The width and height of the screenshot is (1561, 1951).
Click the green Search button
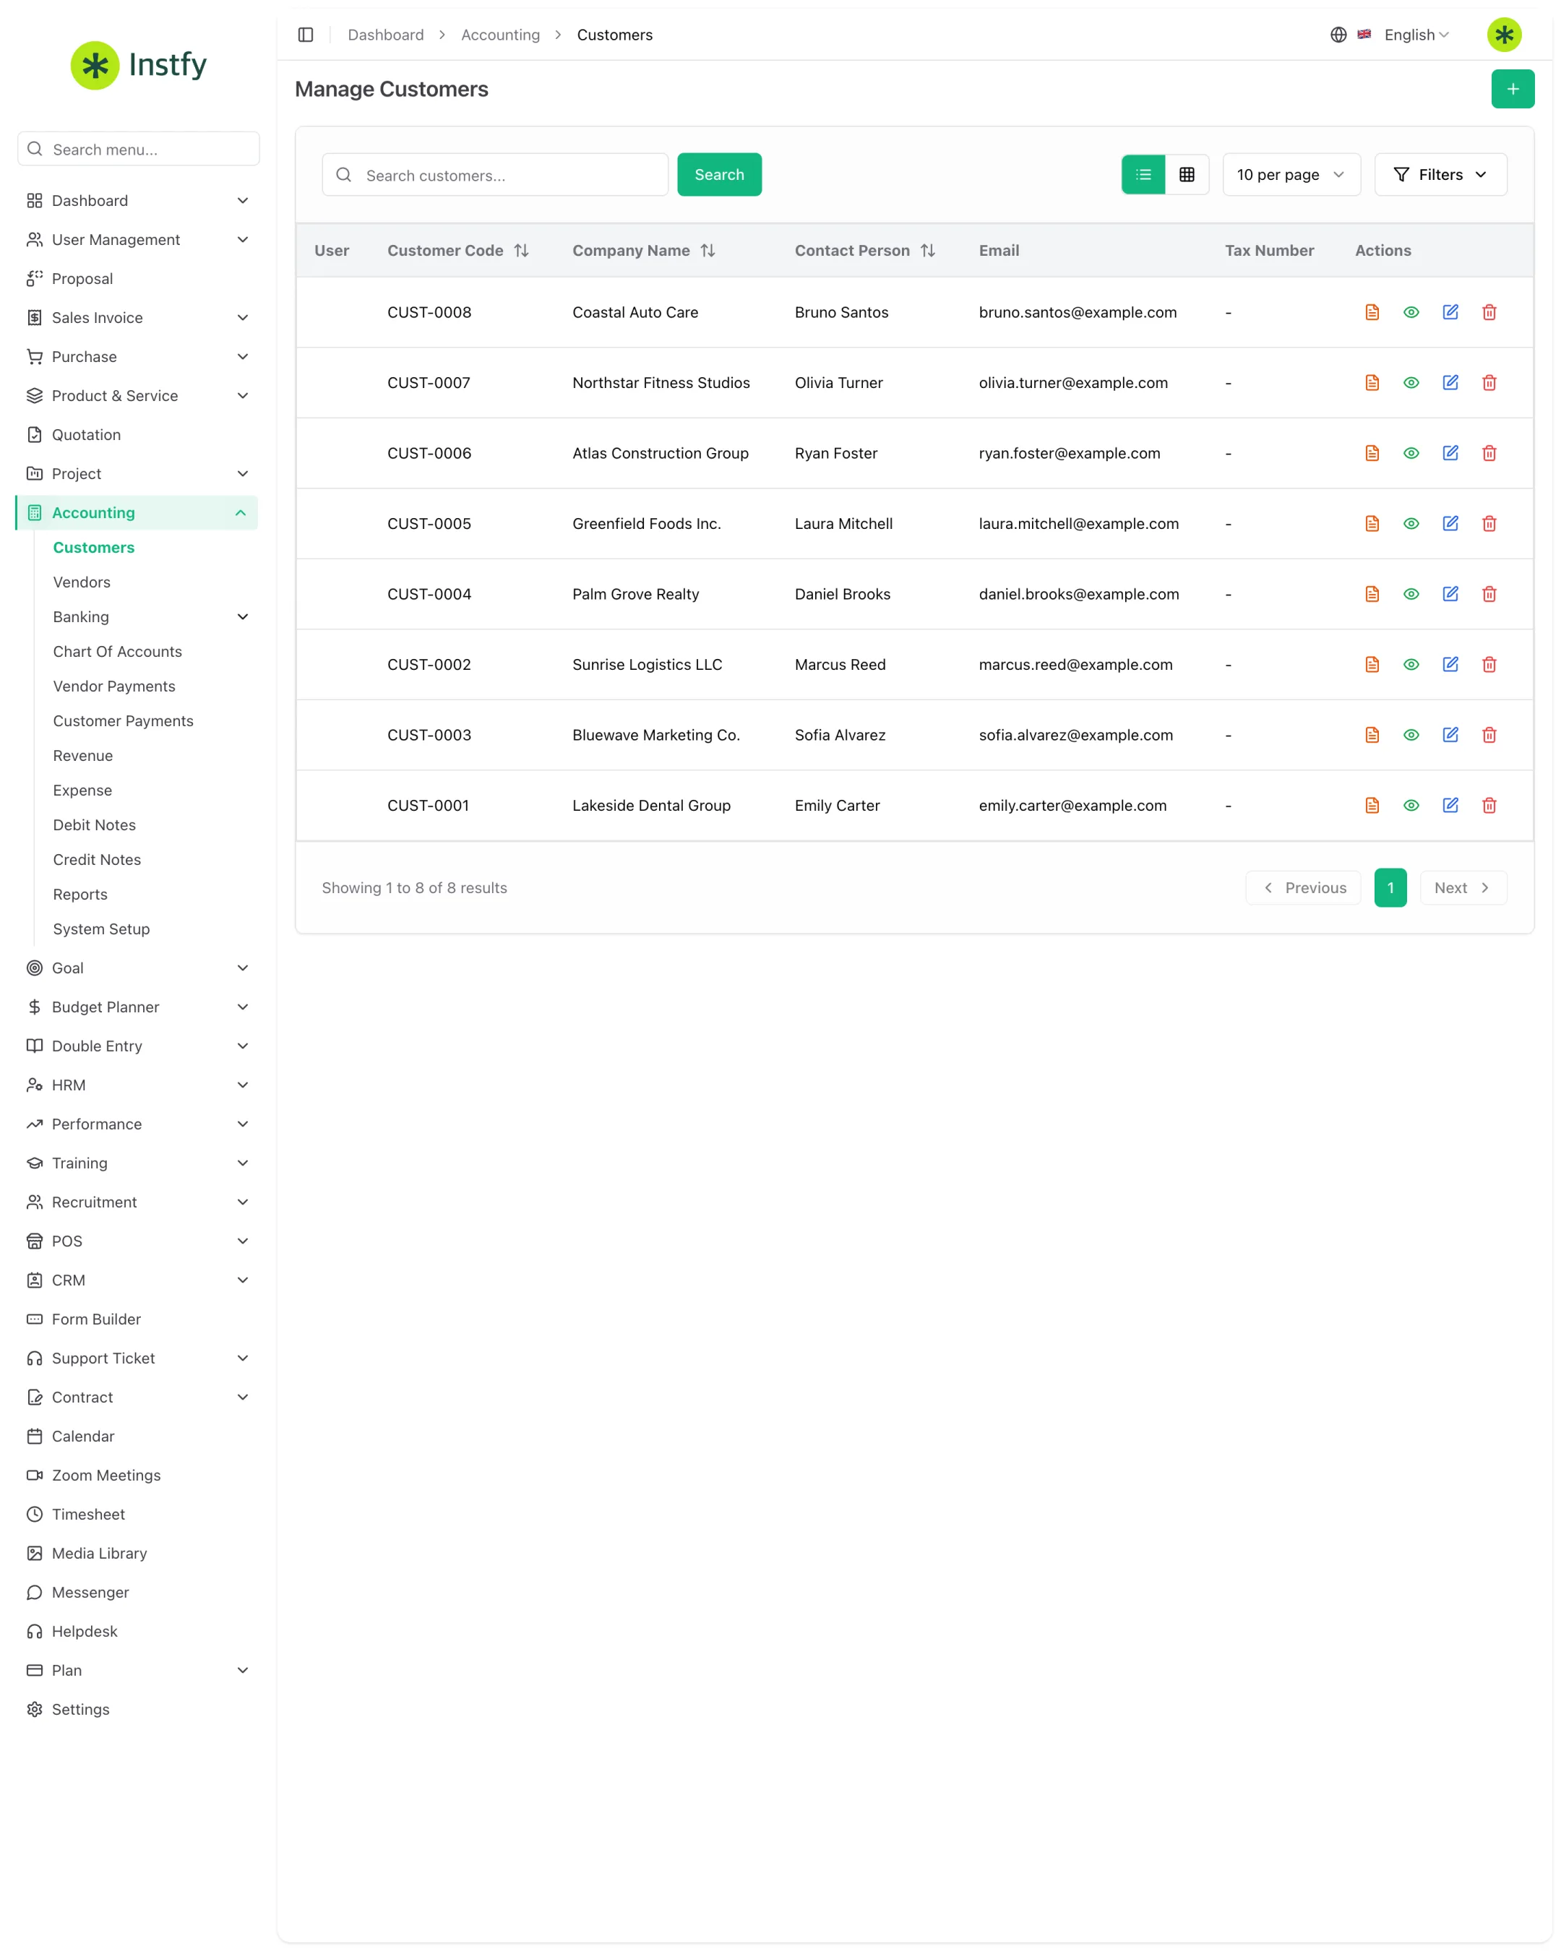[x=719, y=175]
